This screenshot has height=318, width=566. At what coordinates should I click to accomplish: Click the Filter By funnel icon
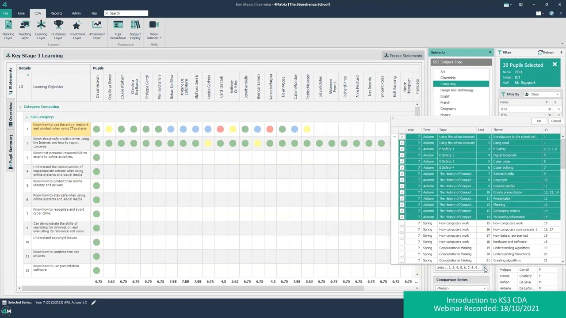503,94
